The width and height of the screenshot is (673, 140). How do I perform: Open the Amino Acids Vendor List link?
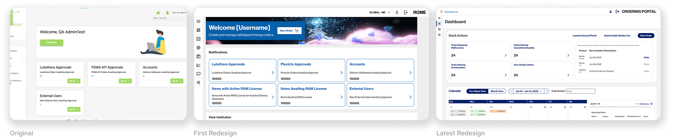click(617, 36)
